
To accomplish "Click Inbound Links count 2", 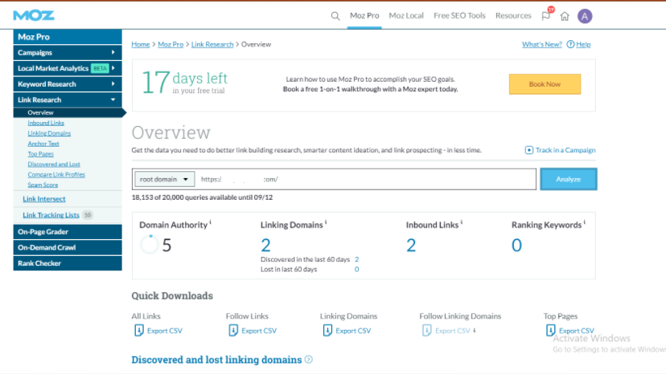I will tap(411, 245).
